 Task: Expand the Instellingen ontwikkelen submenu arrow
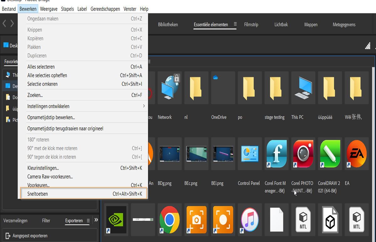coord(144,106)
